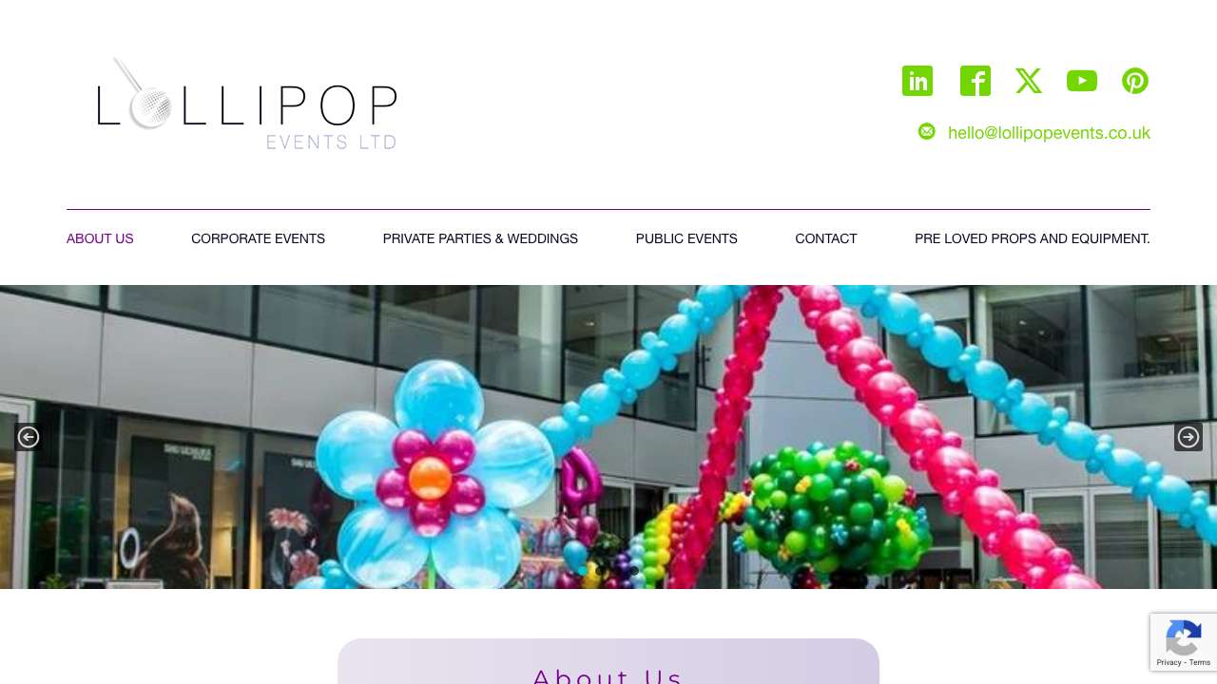Image resolution: width=1217 pixels, height=684 pixels.
Task: Click the reCAPTCHA badge logo
Action: pos(1183,639)
